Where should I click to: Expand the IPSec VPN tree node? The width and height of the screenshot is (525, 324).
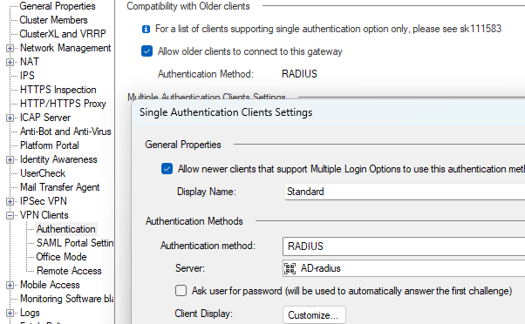pos(10,201)
